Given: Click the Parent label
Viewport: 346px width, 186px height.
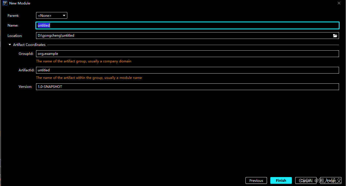Looking at the screenshot, I should pos(13,16).
